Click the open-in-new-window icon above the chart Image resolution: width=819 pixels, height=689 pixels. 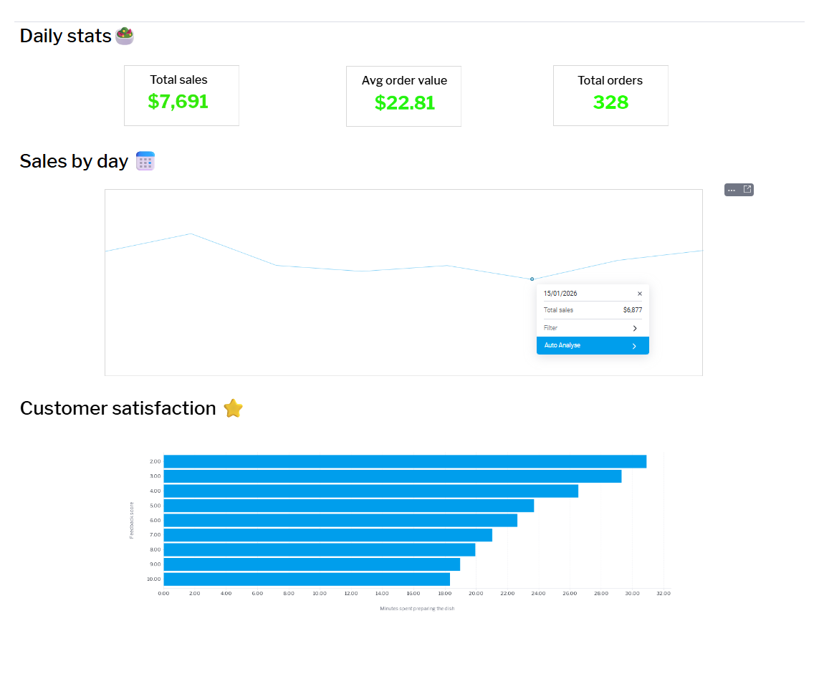coord(746,189)
